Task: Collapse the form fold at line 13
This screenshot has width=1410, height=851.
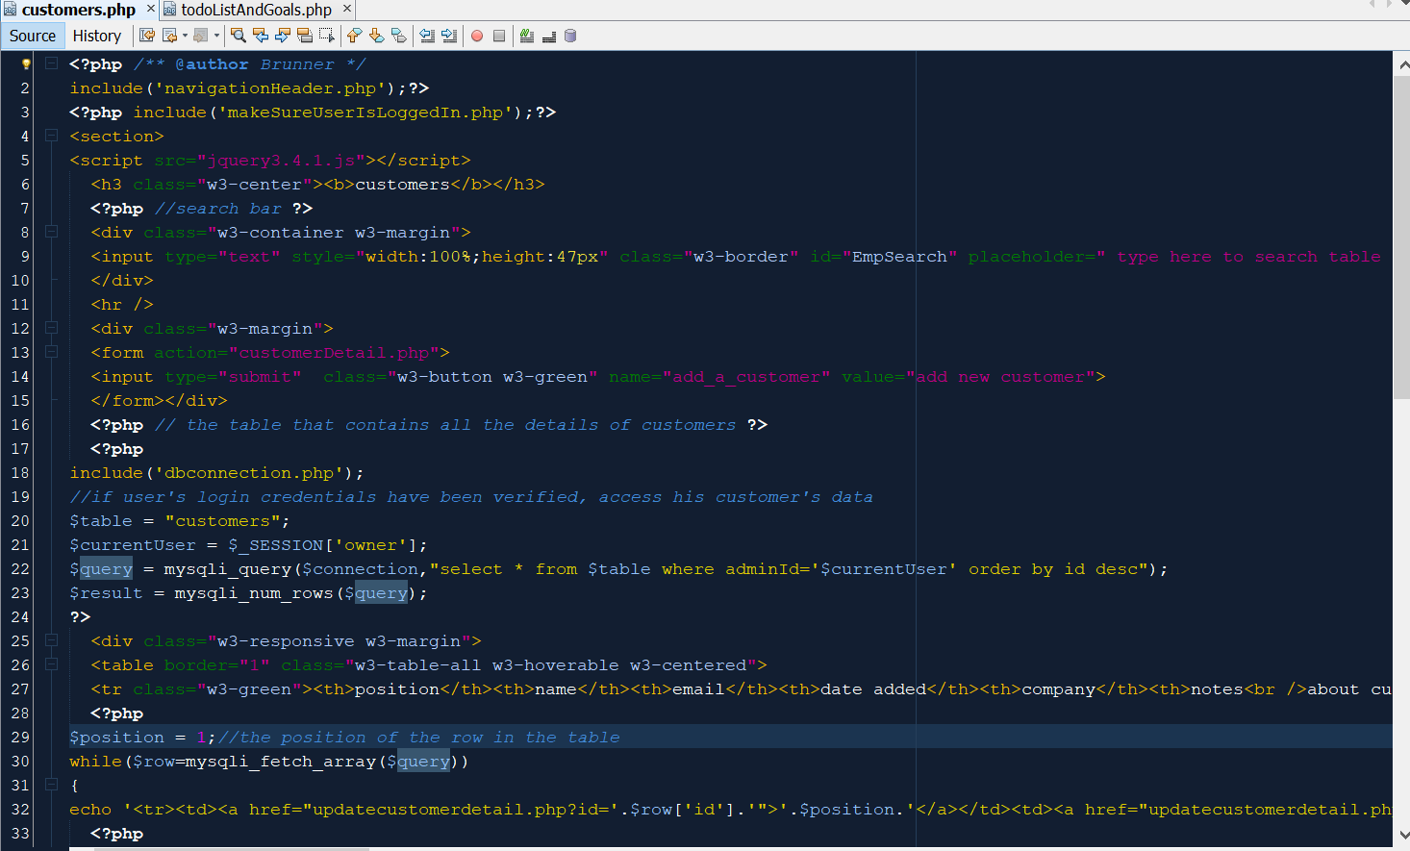Action: pyautogui.click(x=52, y=352)
